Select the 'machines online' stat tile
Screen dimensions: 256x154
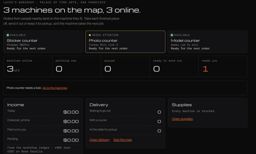coord(28,66)
